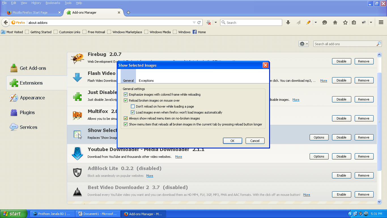Click the Youtube Downloader blue arrow icon

77,154
